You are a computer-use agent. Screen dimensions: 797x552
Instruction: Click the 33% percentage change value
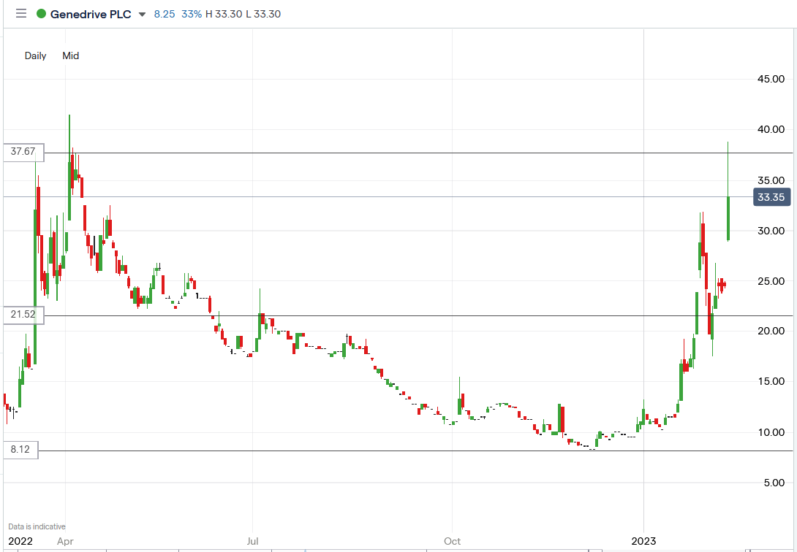coord(192,14)
